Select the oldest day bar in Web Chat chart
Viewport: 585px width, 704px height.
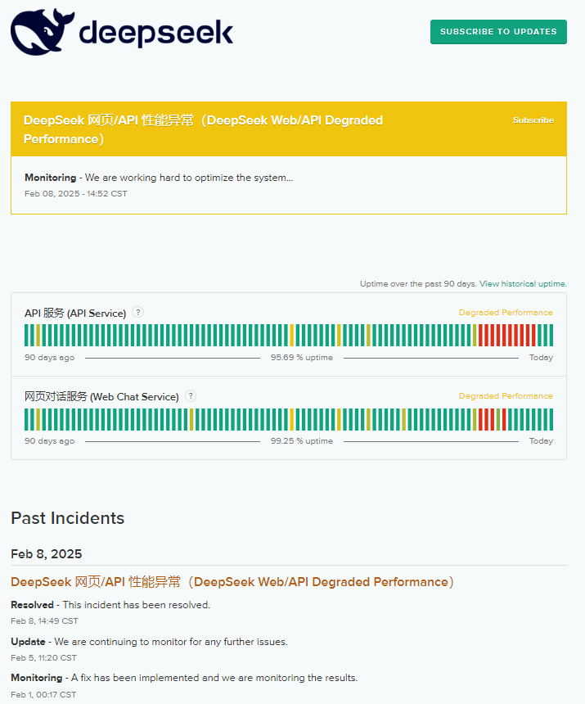26,419
